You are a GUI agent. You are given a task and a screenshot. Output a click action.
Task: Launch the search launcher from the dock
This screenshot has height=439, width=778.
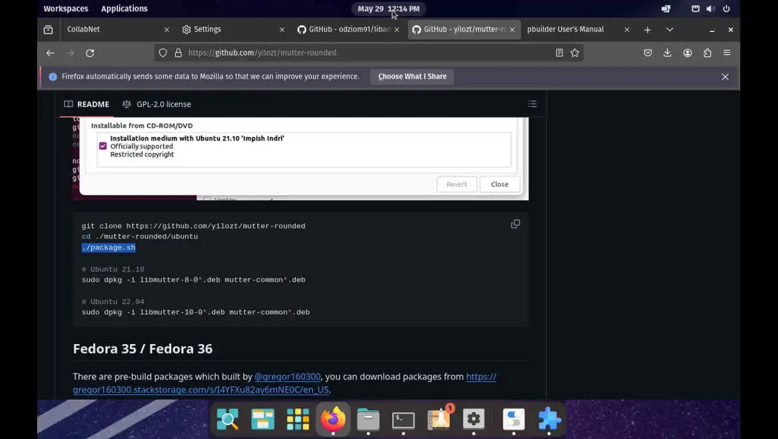tap(227, 420)
